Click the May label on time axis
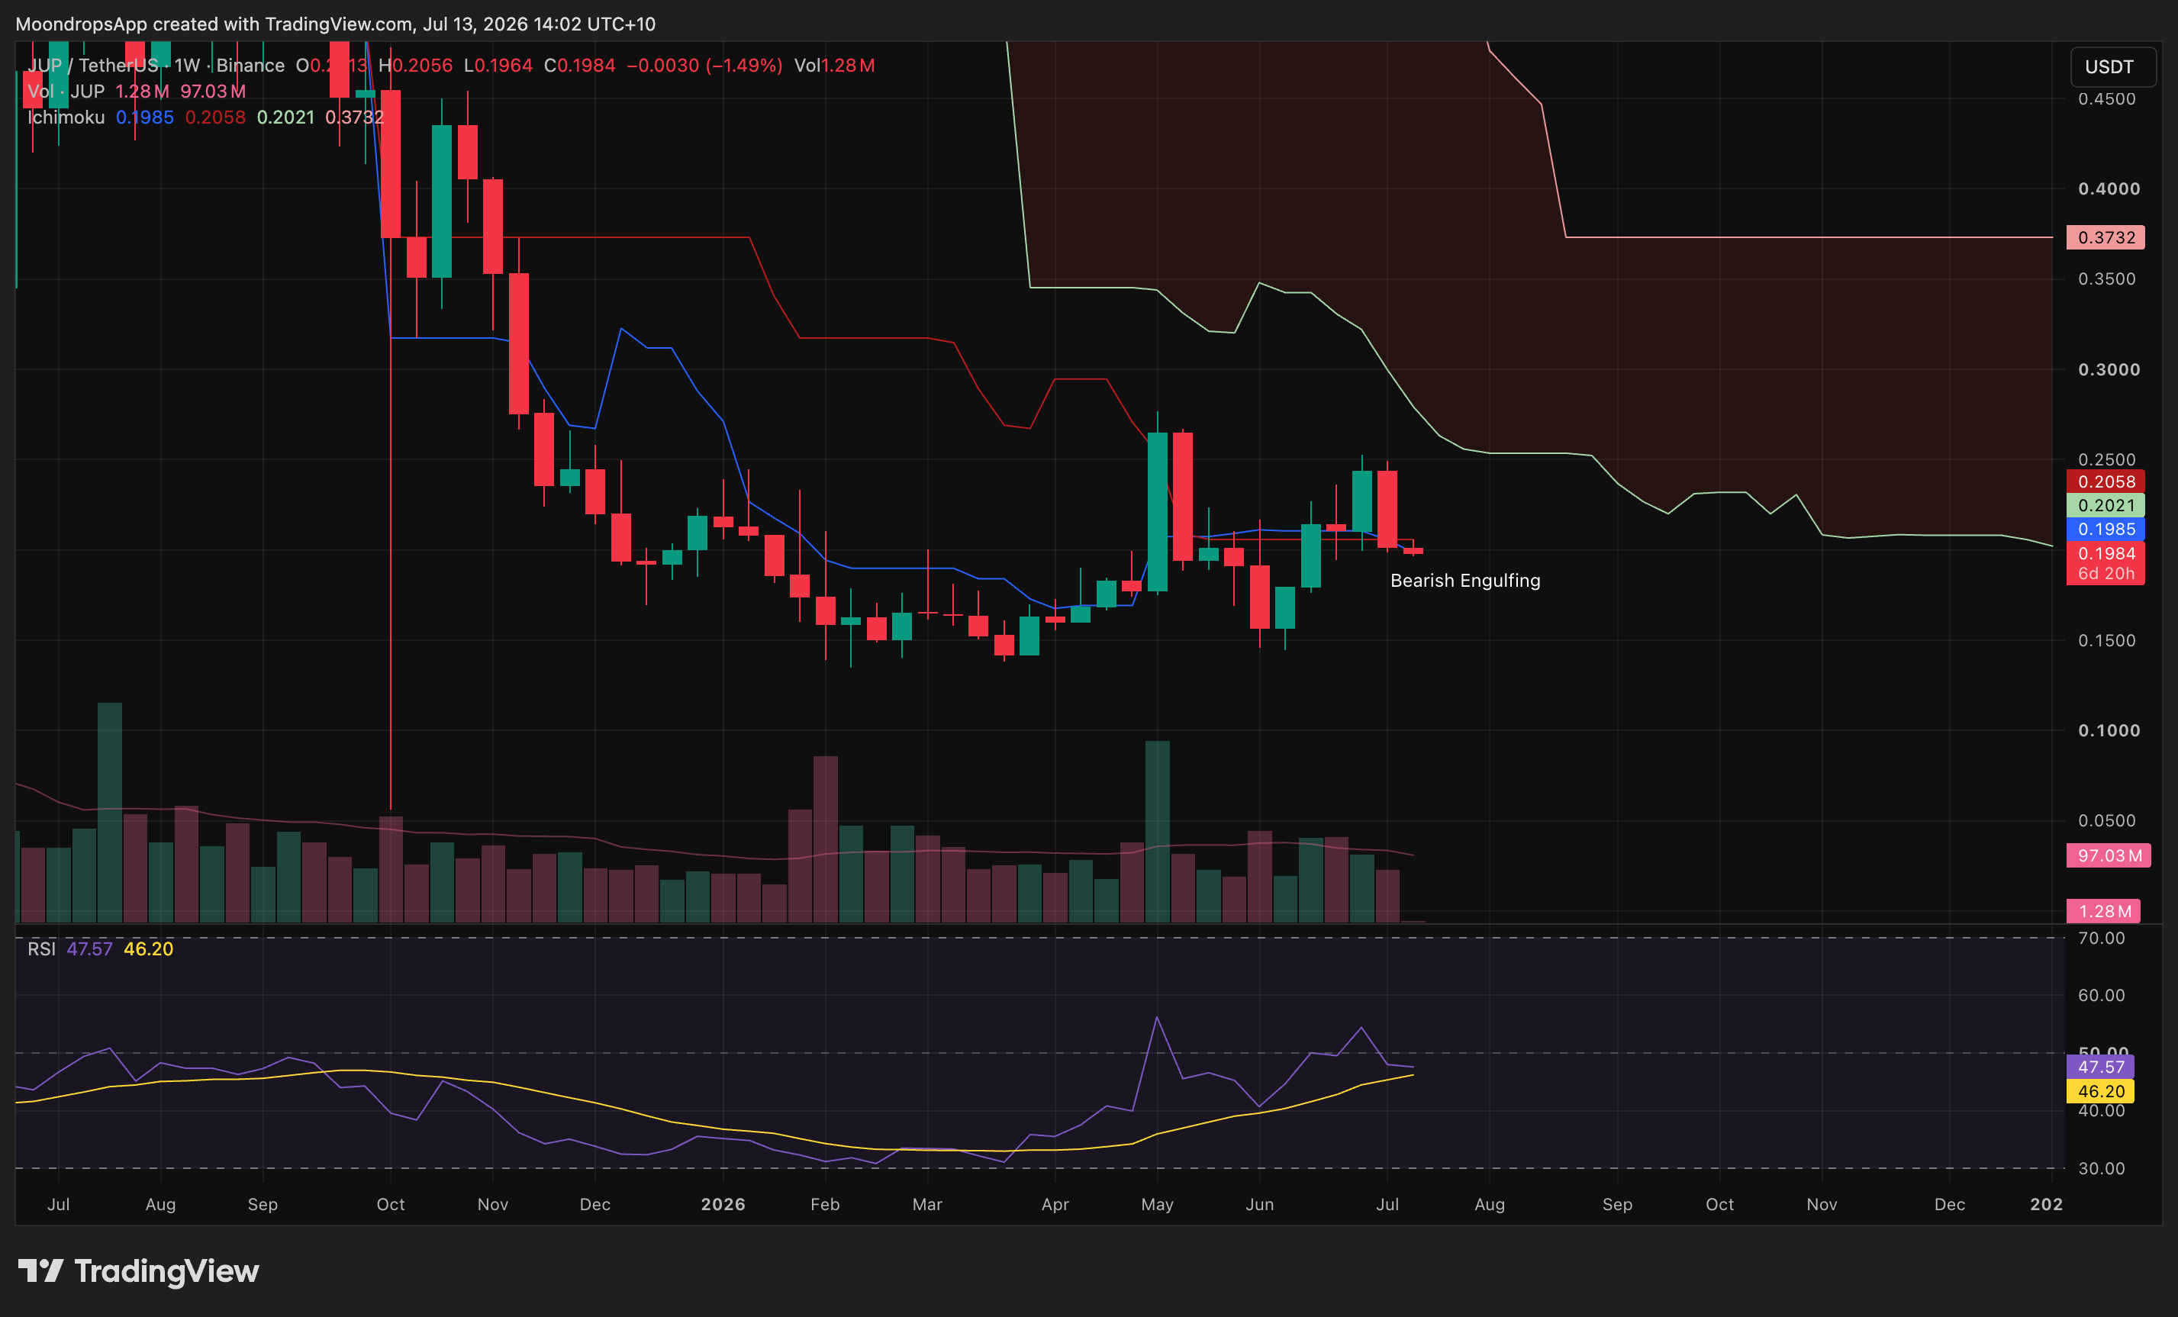 click(x=1157, y=1205)
